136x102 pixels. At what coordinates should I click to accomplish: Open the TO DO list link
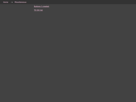38,10
